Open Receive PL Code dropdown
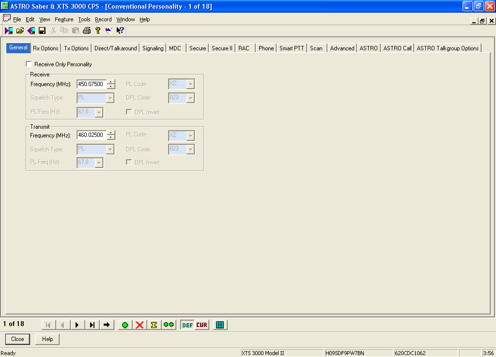Image resolution: width=496 pixels, height=357 pixels. point(190,84)
